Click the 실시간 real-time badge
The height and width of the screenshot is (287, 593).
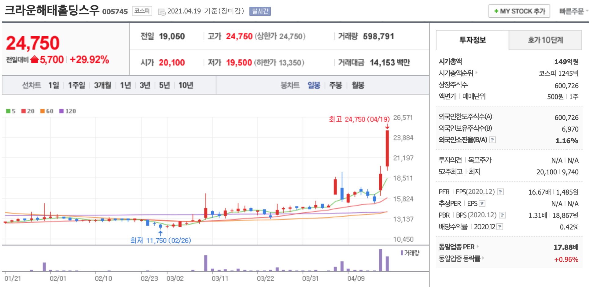(x=260, y=11)
